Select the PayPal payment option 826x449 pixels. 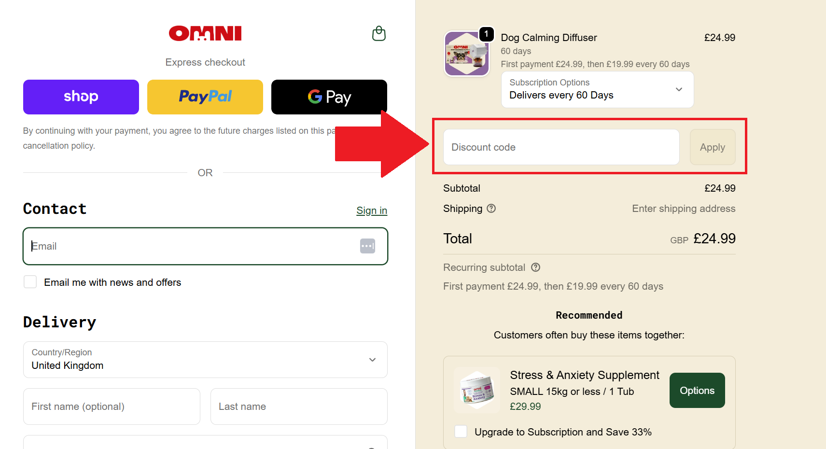205,97
